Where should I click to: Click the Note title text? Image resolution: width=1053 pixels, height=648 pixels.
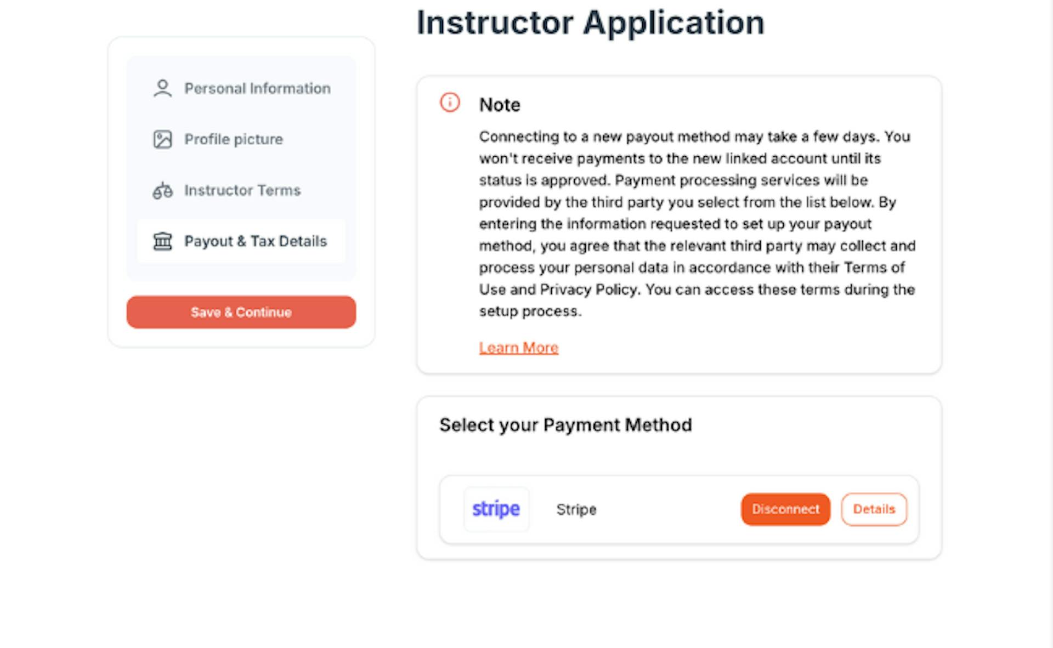500,105
